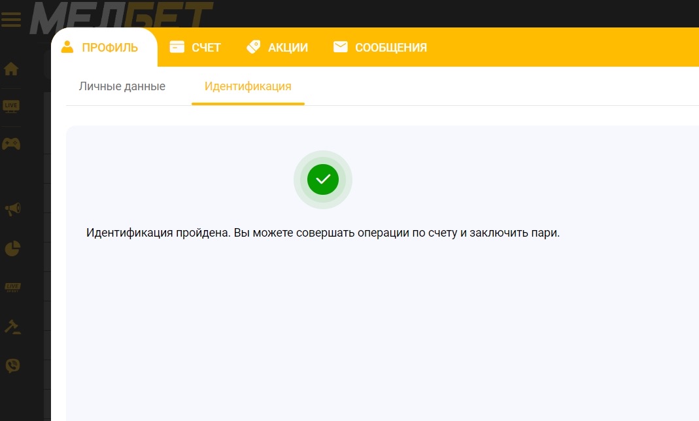Click the LIVE Sport icon in sidebar

(x=11, y=288)
